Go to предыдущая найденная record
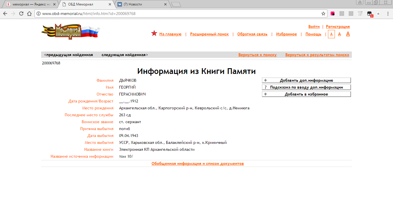This screenshot has width=393, height=221. pyautogui.click(x=68, y=55)
